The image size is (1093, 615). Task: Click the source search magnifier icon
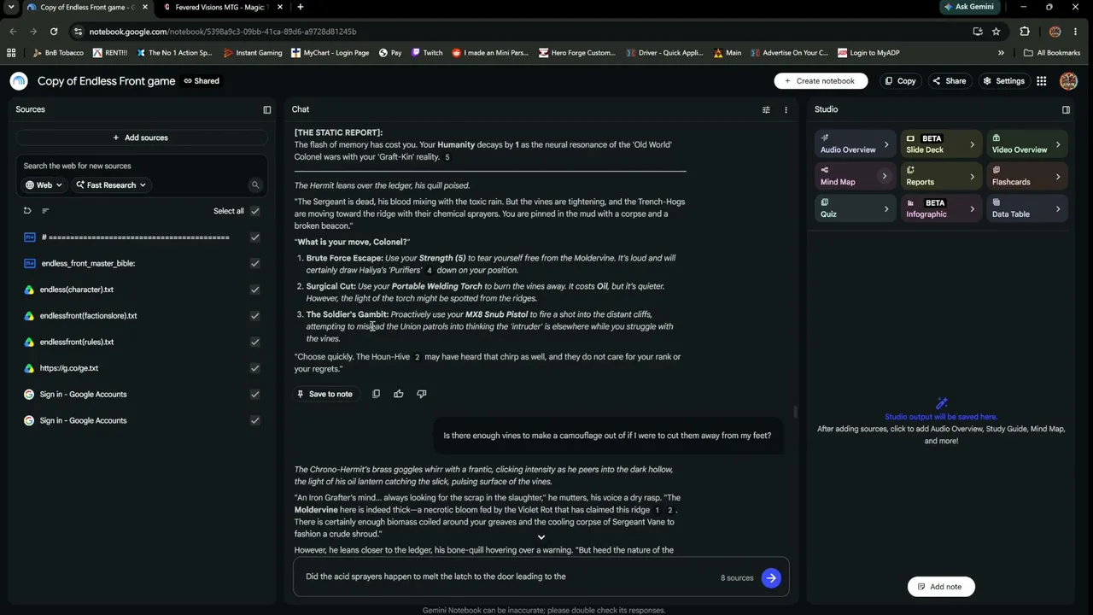point(254,184)
